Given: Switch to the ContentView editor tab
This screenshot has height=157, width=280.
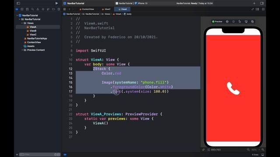Looking at the screenshot, I should pos(87,9).
